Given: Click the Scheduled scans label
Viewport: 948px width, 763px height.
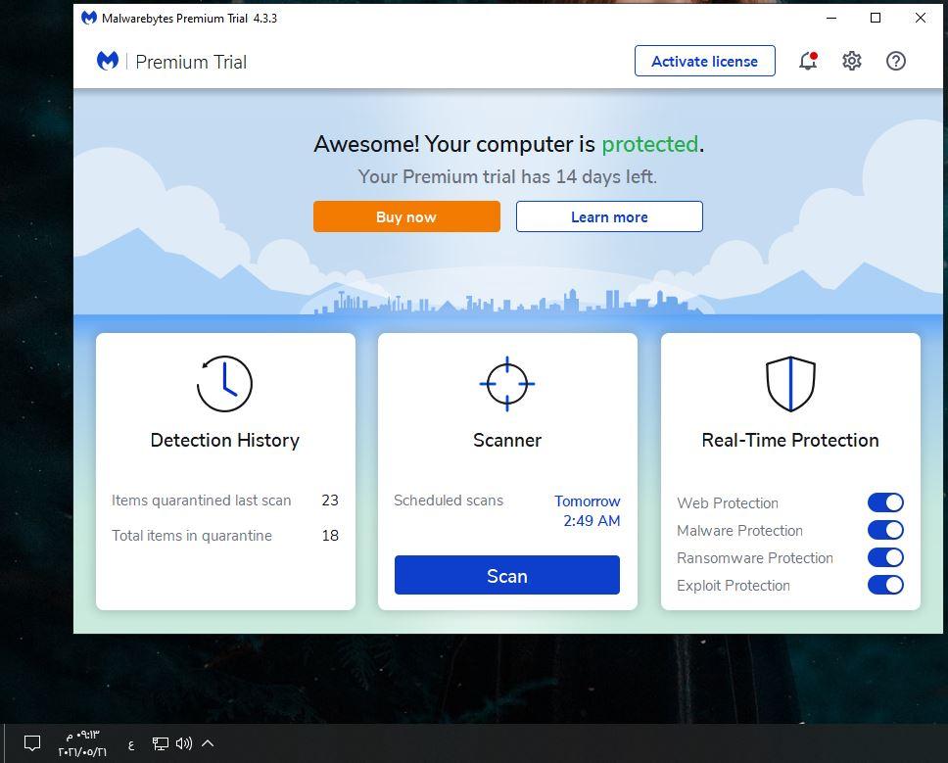Looking at the screenshot, I should pyautogui.click(x=448, y=501).
